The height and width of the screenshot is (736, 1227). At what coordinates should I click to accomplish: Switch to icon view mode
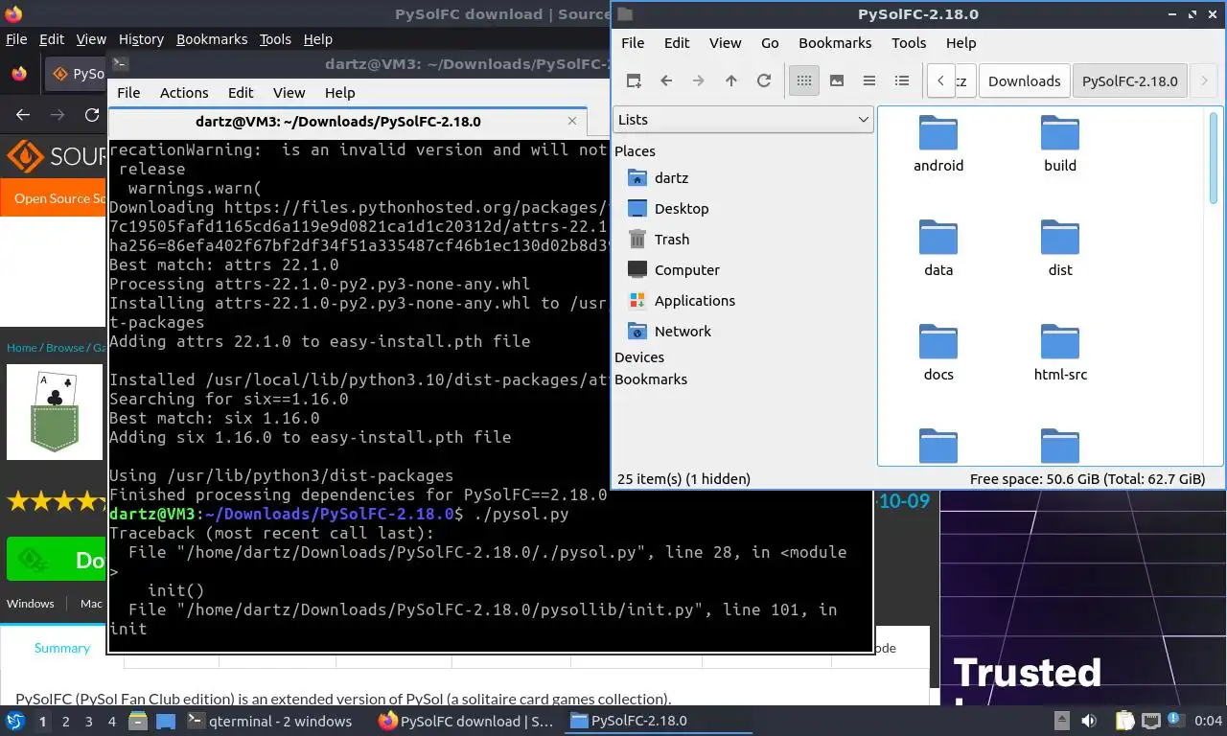(x=804, y=80)
